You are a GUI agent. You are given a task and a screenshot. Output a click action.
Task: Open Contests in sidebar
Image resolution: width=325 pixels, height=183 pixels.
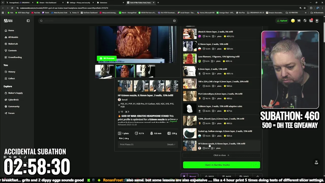coord(12,51)
